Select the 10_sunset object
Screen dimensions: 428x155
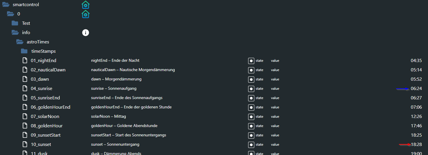(41, 145)
